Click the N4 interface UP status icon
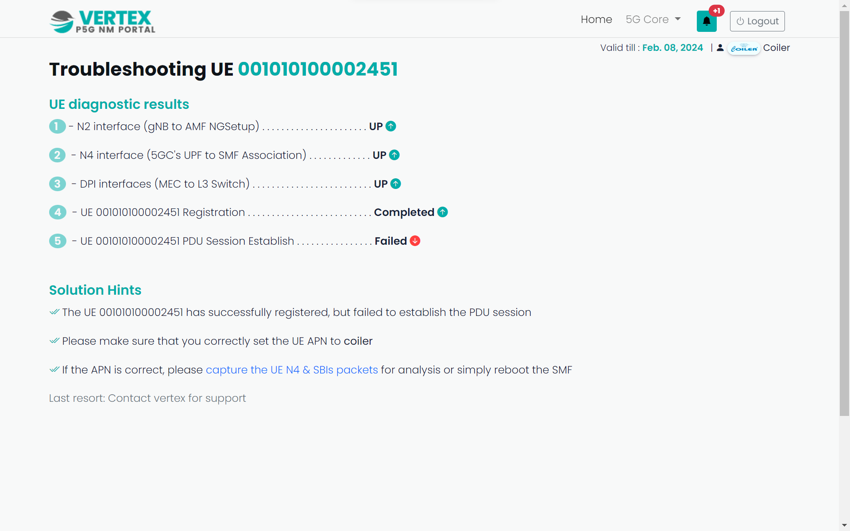 coord(394,155)
